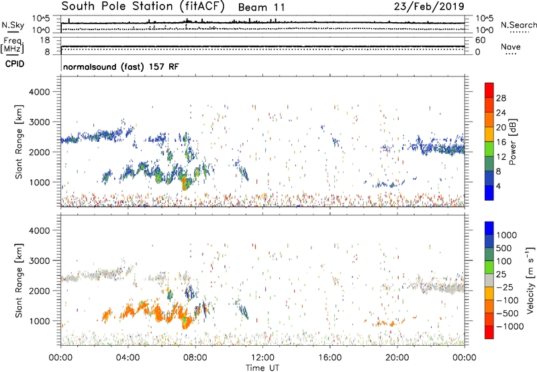This screenshot has height=372, width=537.
Task: Click the gray -25 to 25 Velocity colorbar segment
Action: point(489,280)
